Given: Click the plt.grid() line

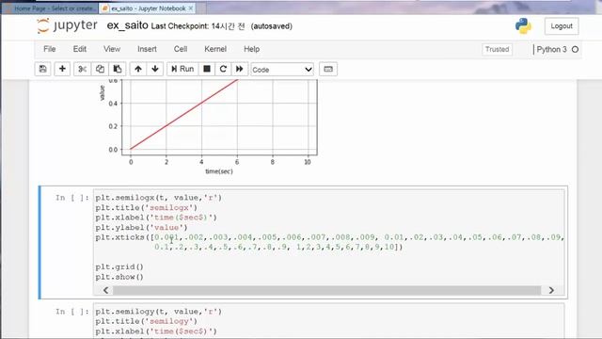Looking at the screenshot, I should click(x=119, y=266).
